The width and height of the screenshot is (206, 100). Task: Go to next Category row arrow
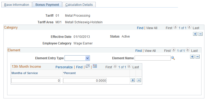189,27
